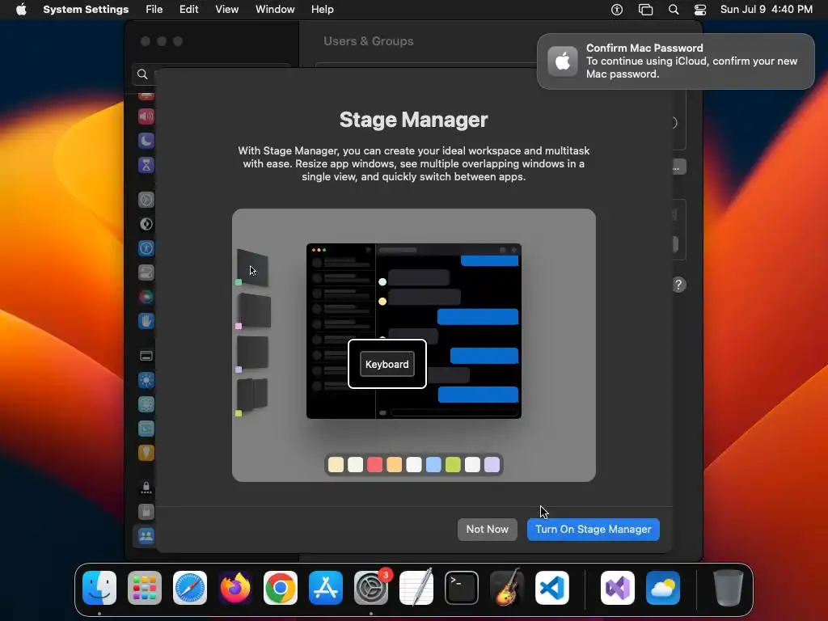The image size is (828, 621).
Task: Click Accessibility Shortcuts menu bar icon
Action: (617, 10)
